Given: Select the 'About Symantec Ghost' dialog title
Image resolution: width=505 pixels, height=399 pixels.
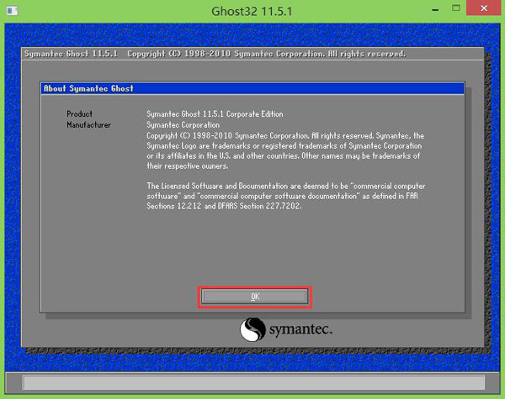Looking at the screenshot, I should point(88,88).
